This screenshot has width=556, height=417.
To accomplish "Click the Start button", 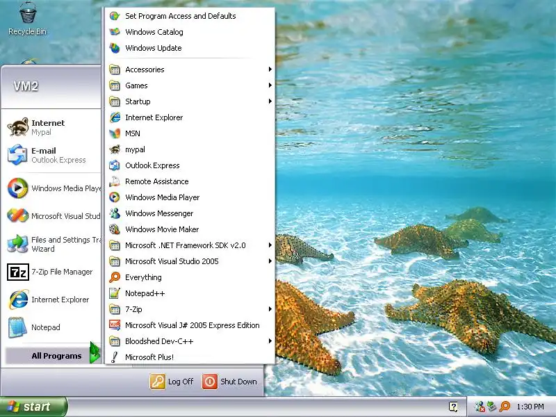I will (x=33, y=407).
